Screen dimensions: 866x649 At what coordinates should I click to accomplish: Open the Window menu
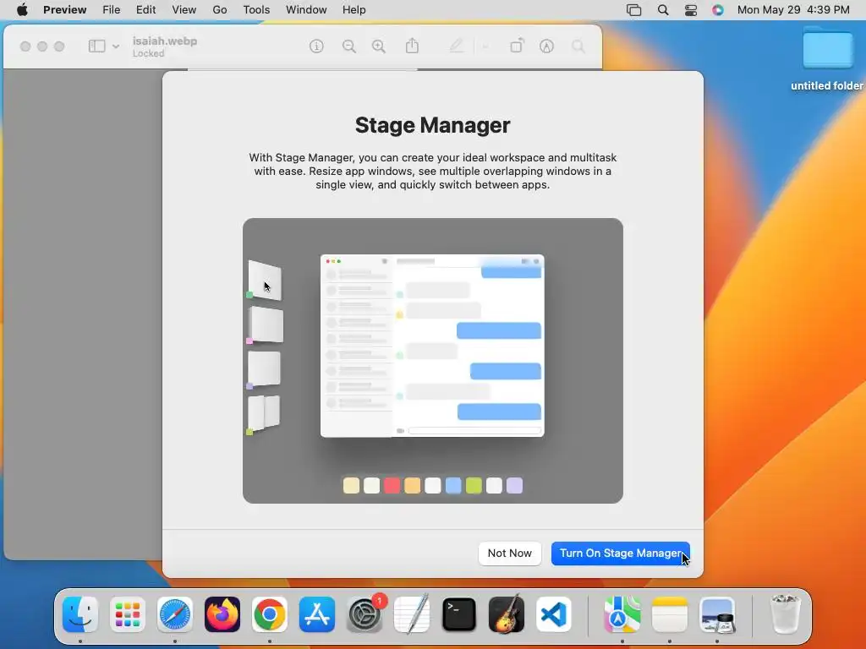click(x=306, y=10)
